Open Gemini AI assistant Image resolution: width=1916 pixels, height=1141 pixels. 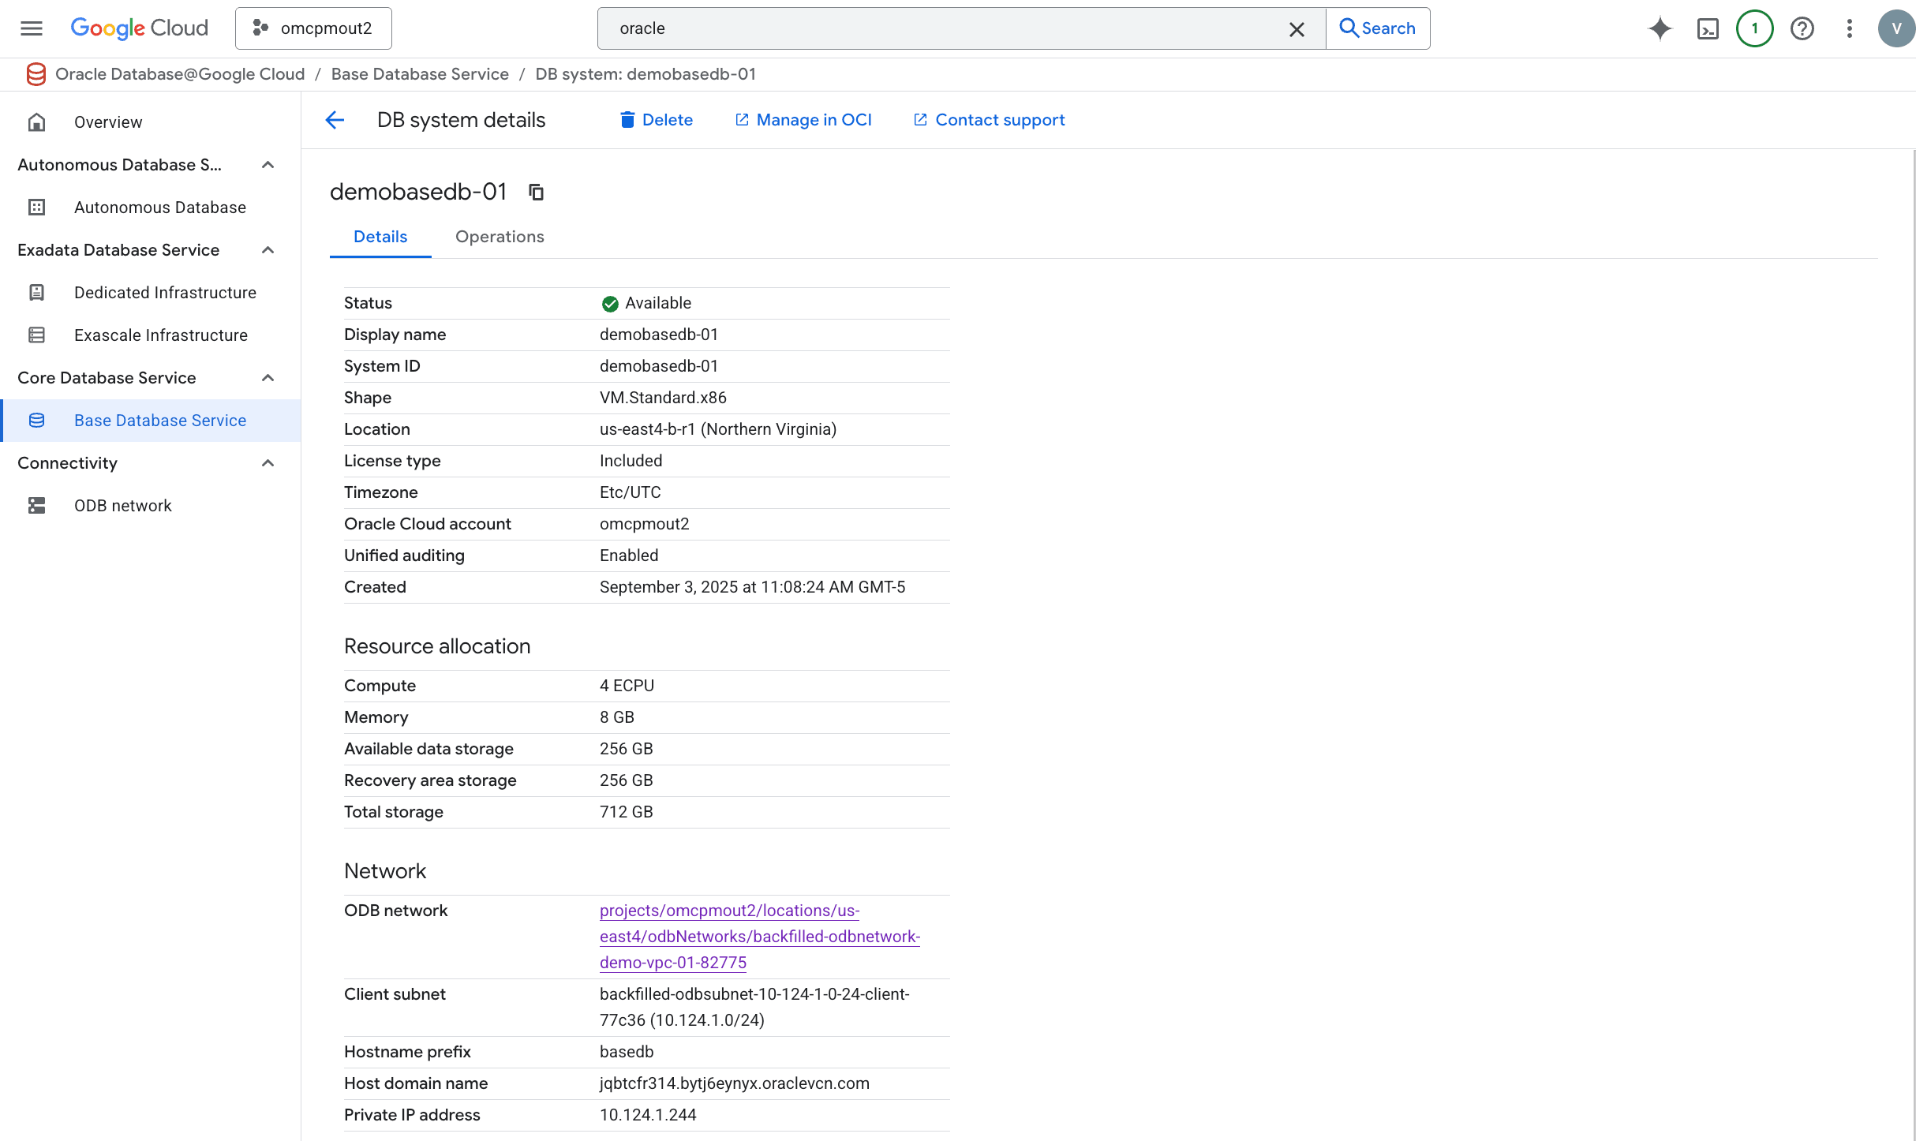[x=1660, y=28]
